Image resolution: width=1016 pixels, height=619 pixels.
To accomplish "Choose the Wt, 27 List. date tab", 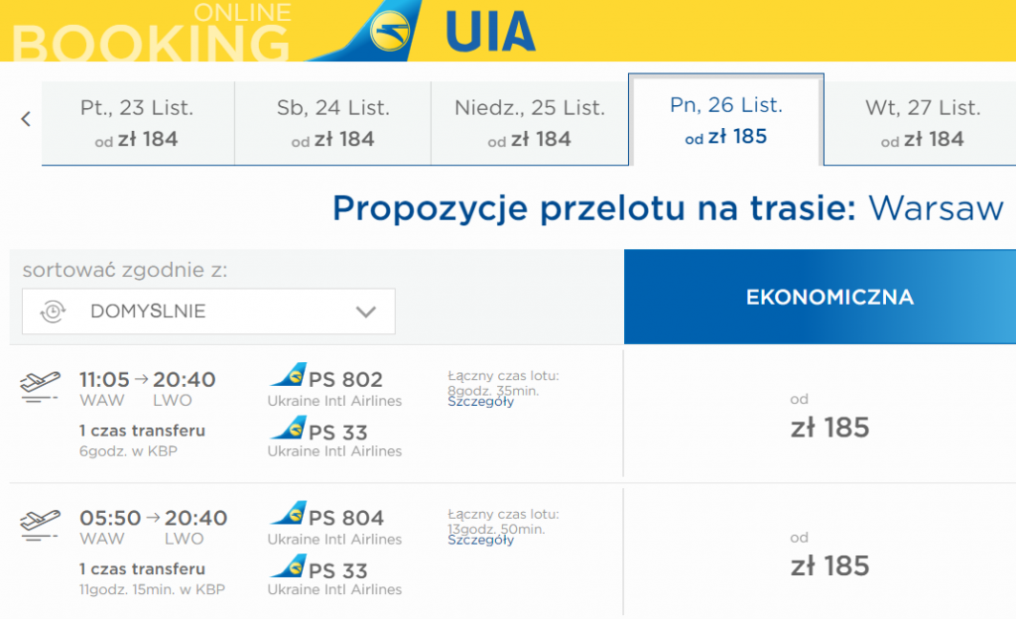I will [x=922, y=123].
